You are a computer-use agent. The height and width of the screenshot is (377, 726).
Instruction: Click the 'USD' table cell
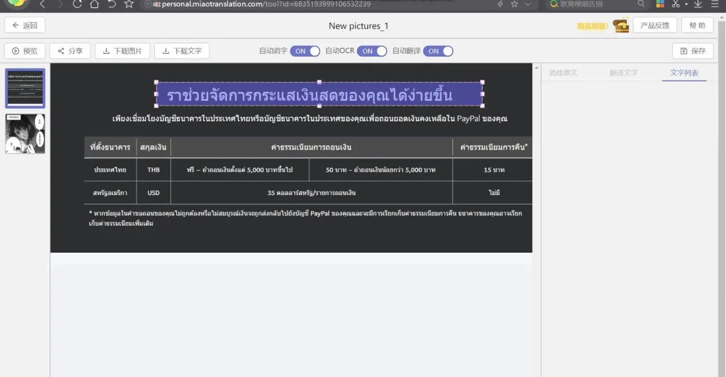point(154,193)
